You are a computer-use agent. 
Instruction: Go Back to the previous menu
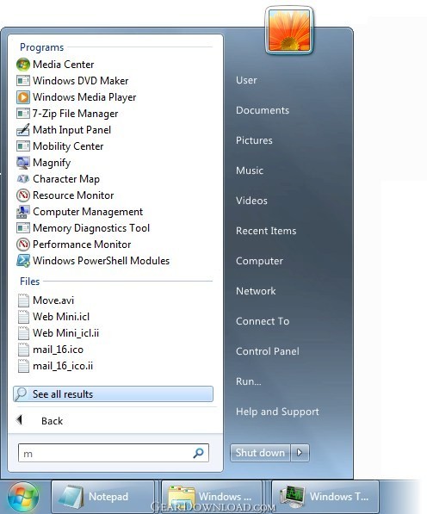[52, 421]
